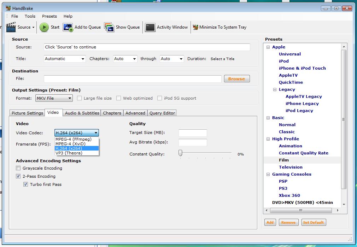This screenshot has width=357, height=247.
Task: Click the presets horizontal scrollbar thumb
Action: (301, 211)
